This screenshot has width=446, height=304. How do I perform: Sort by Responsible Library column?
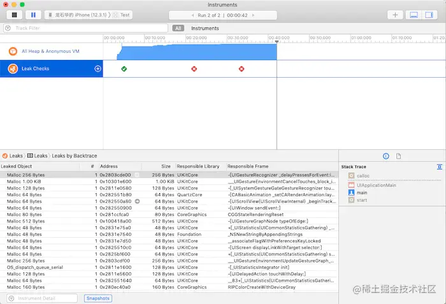pyautogui.click(x=200, y=166)
